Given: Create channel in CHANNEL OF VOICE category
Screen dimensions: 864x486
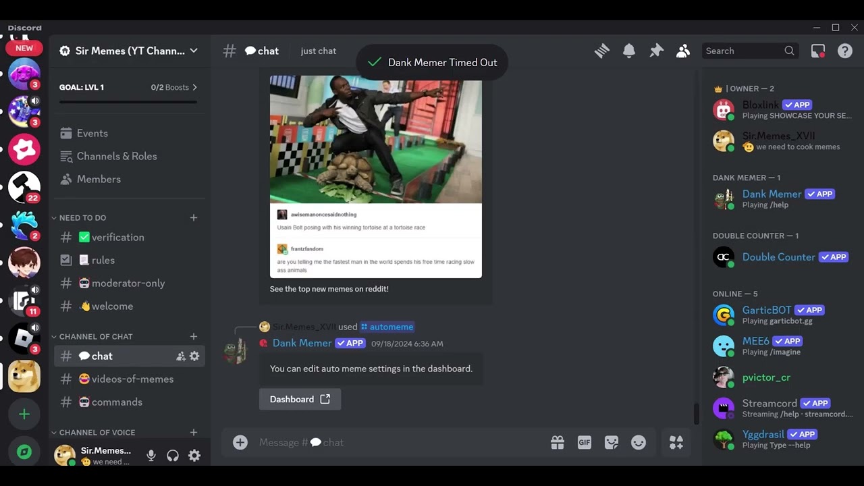Looking at the screenshot, I should pos(194,432).
